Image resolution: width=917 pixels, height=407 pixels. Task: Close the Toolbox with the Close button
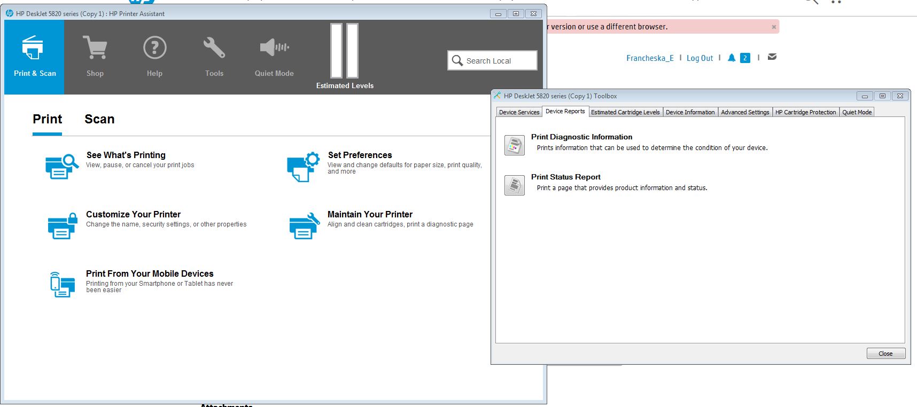pyautogui.click(x=885, y=354)
